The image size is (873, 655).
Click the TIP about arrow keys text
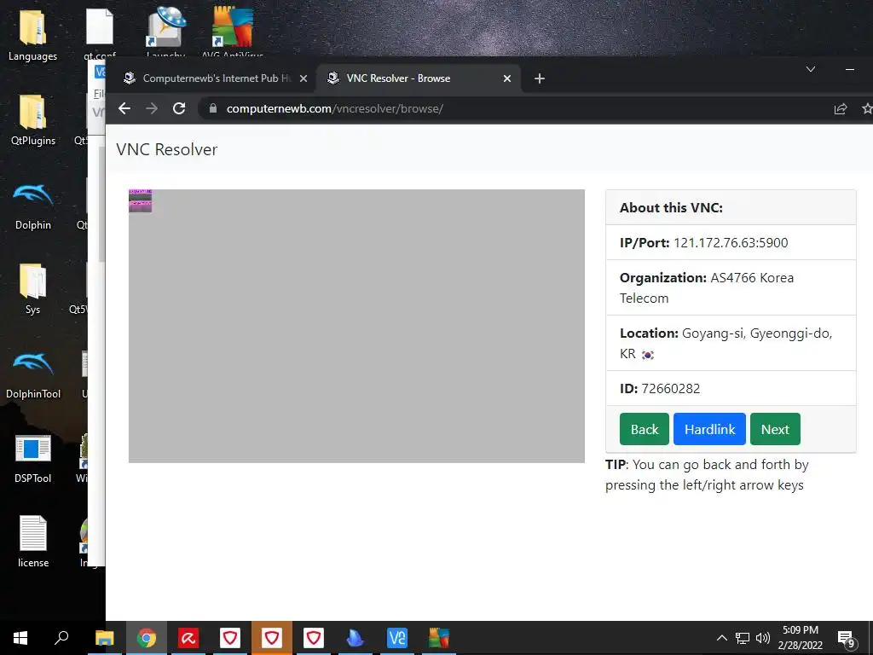[x=707, y=474]
